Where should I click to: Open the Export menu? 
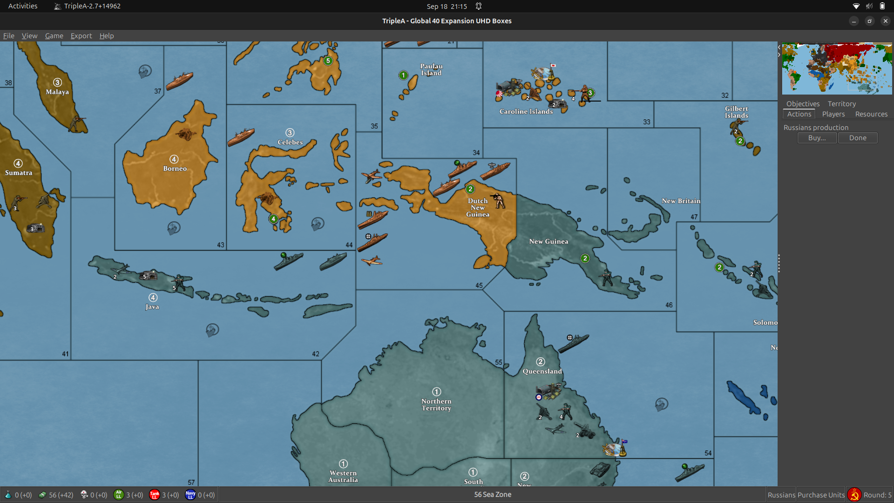point(81,36)
